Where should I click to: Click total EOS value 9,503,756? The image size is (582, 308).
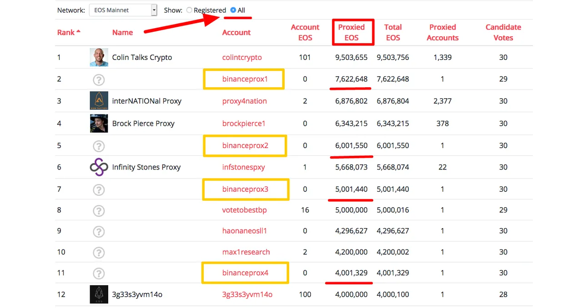pos(393,57)
